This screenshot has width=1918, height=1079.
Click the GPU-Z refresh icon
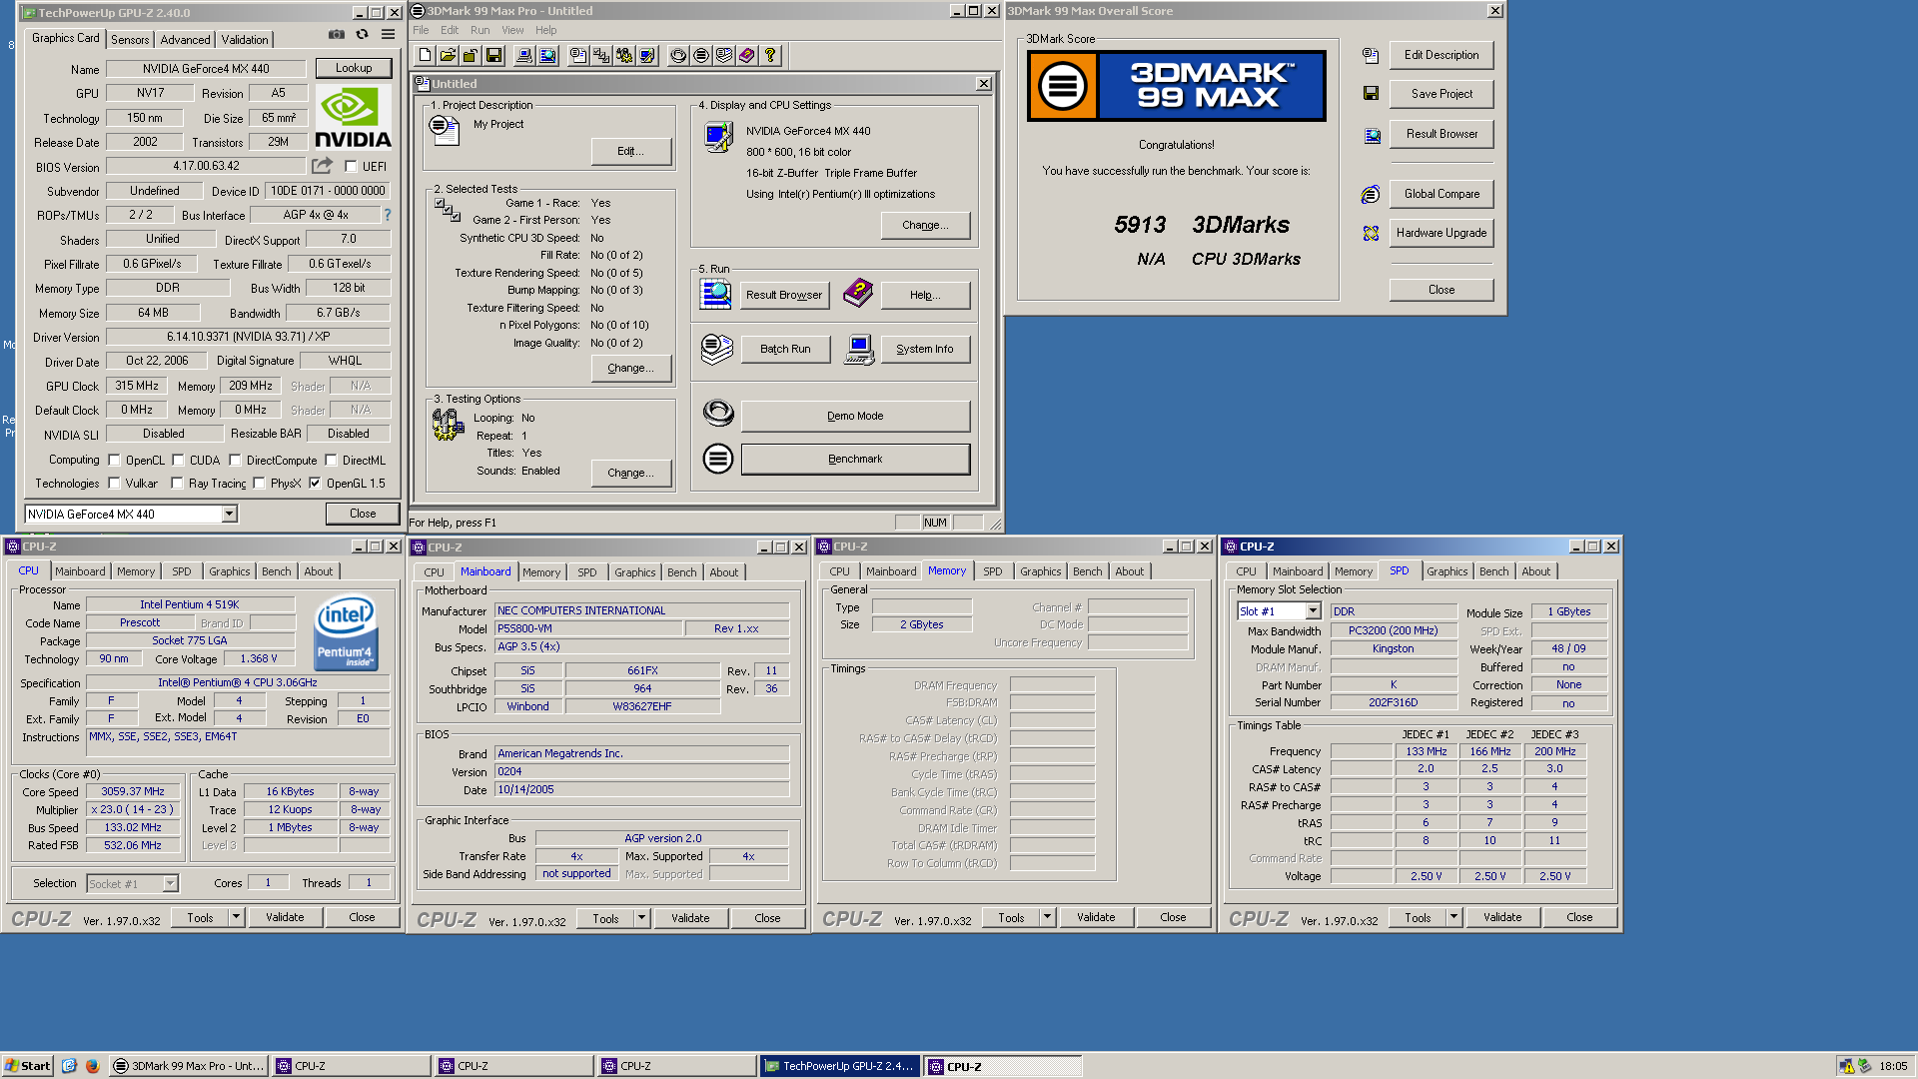(x=362, y=35)
